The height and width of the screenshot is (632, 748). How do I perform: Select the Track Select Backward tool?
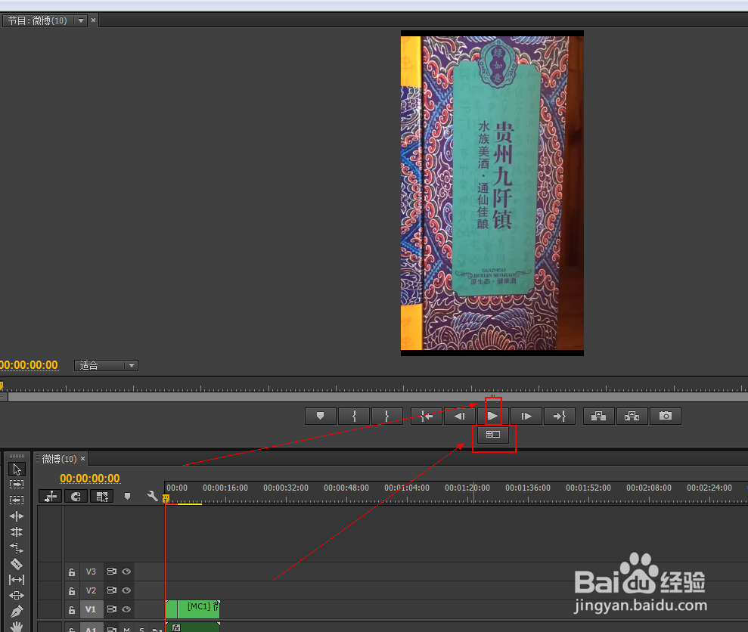pyautogui.click(x=17, y=500)
